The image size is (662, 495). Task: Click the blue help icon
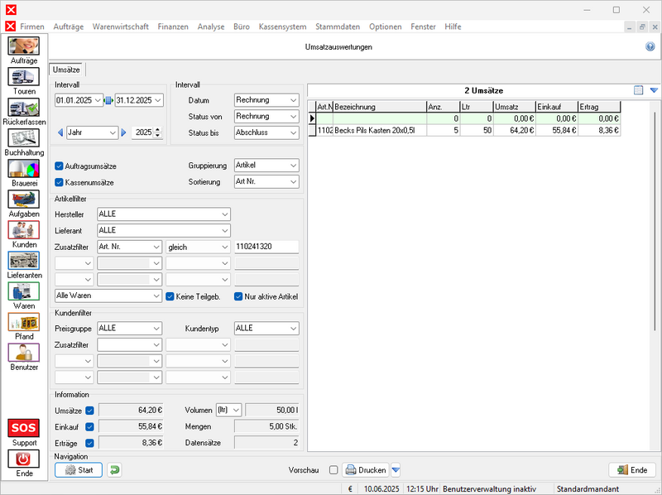(650, 47)
